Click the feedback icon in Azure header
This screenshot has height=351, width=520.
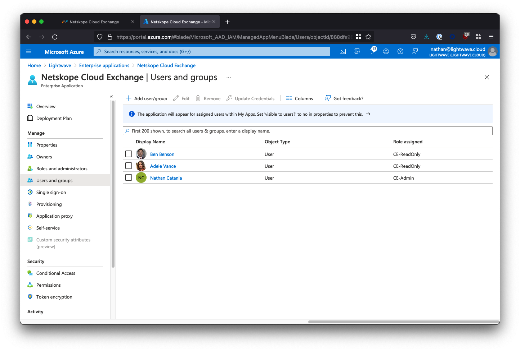pyautogui.click(x=415, y=51)
